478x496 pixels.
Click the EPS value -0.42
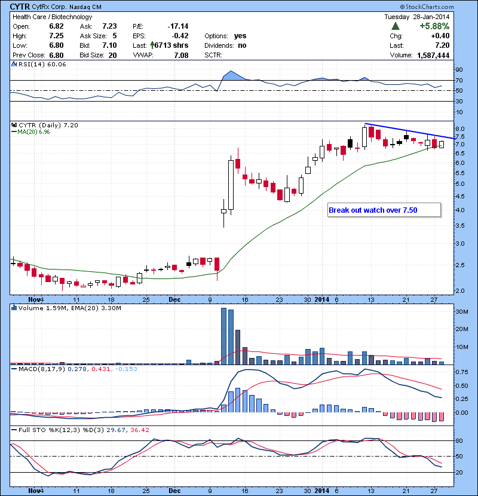tap(180, 36)
